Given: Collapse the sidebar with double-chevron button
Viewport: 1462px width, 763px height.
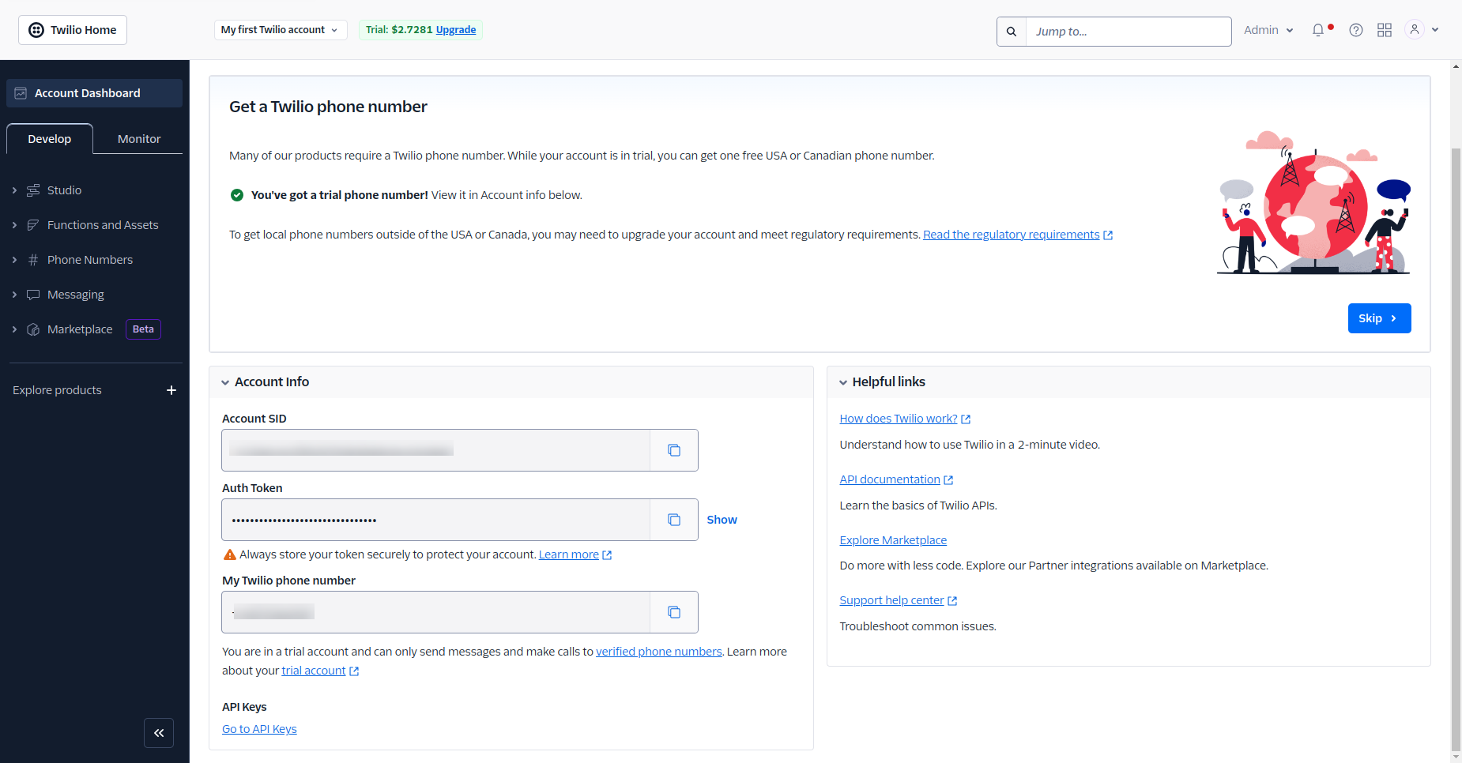Looking at the screenshot, I should click(159, 733).
